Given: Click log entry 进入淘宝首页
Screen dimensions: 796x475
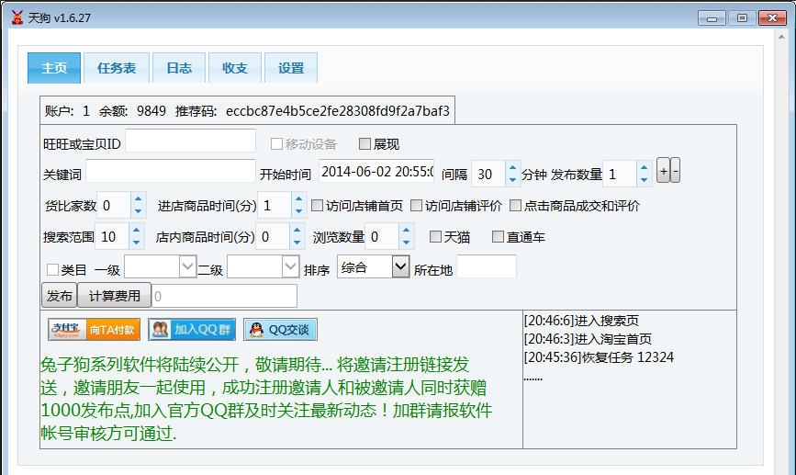Looking at the screenshot, I should click(x=588, y=339).
